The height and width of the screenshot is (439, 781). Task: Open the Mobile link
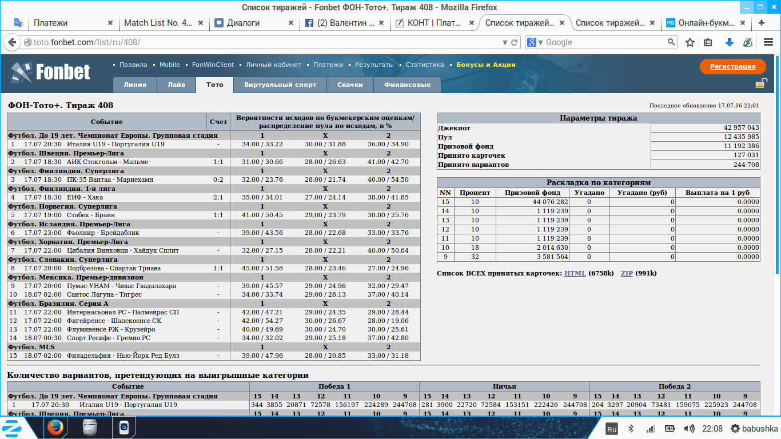pyautogui.click(x=170, y=65)
